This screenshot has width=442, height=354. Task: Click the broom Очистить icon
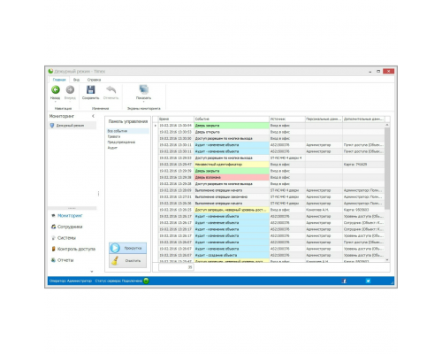116,260
